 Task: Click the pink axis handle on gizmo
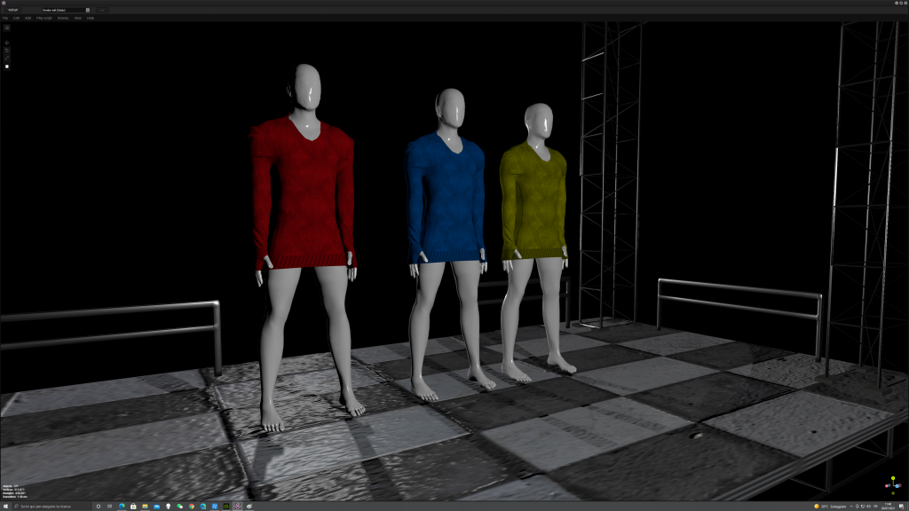[887, 486]
